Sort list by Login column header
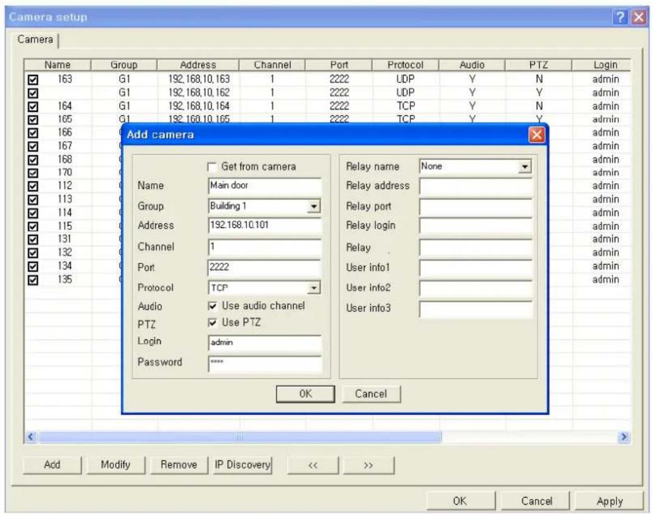 pyautogui.click(x=601, y=65)
